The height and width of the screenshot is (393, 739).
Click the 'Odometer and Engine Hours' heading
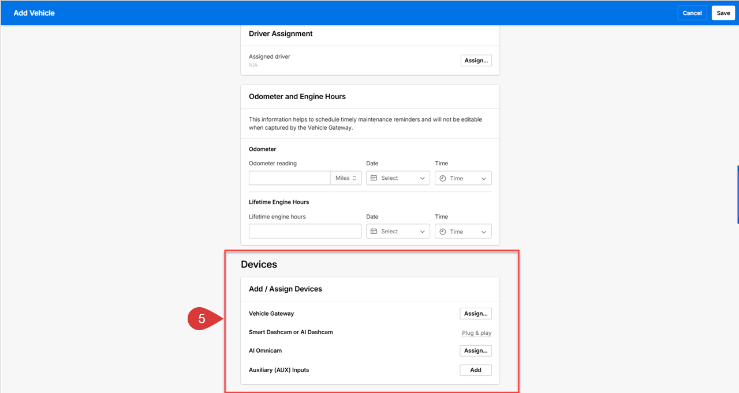pos(297,97)
